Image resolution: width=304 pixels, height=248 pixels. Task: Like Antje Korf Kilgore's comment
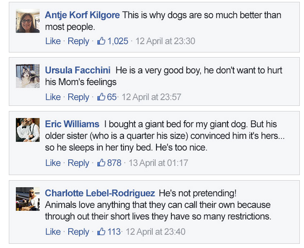(x=53, y=41)
